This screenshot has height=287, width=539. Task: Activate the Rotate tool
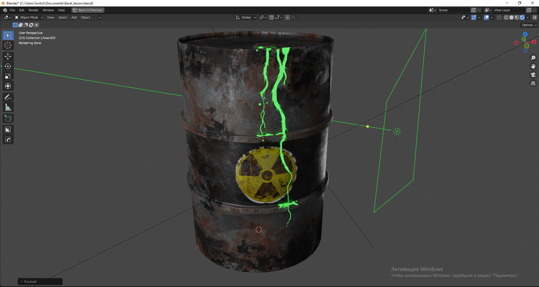click(8, 66)
